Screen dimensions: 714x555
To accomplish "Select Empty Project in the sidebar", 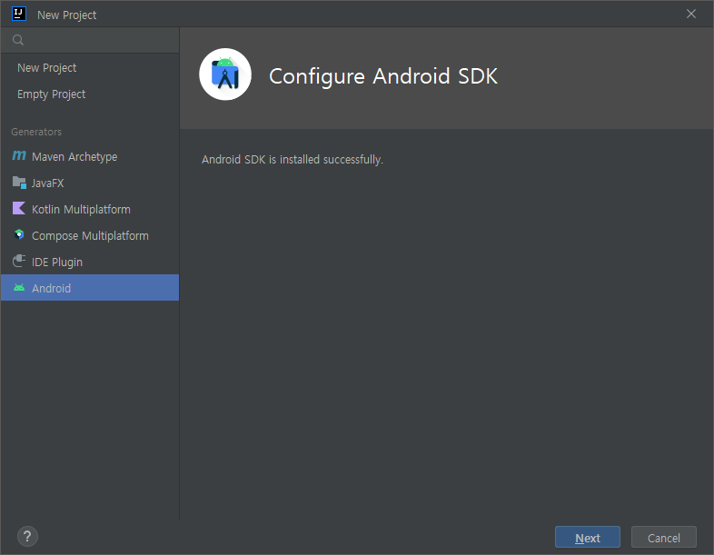I will pyautogui.click(x=90, y=94).
